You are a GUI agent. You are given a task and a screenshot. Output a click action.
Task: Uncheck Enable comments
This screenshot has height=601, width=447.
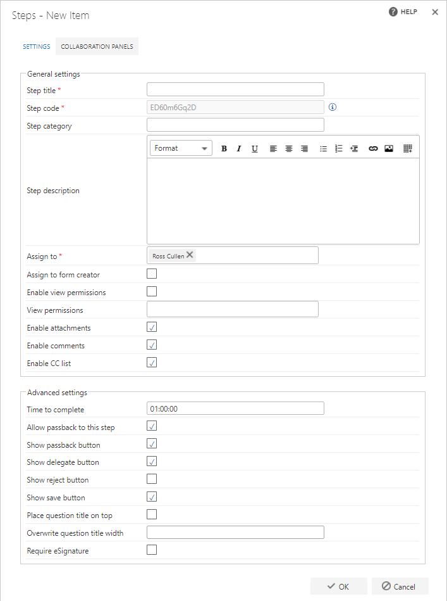152,345
